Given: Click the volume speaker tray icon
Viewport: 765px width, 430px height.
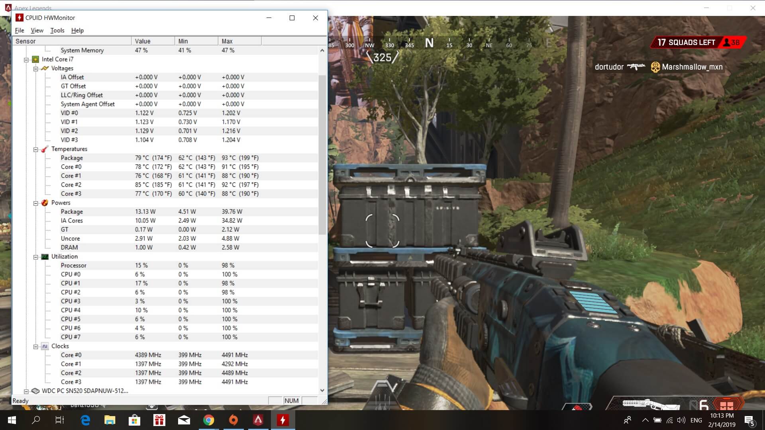Looking at the screenshot, I should 681,420.
